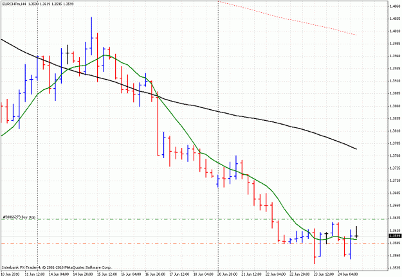
Task: Click the 16 Jun 20:00 time label
Action: [x=155, y=274]
